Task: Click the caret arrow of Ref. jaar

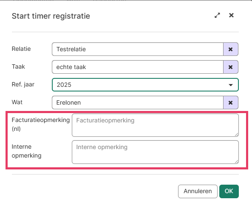Action: click(231, 85)
